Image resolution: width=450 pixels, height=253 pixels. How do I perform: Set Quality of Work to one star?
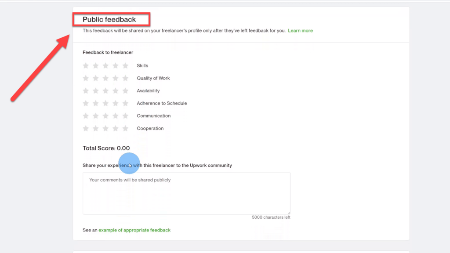tap(86, 78)
